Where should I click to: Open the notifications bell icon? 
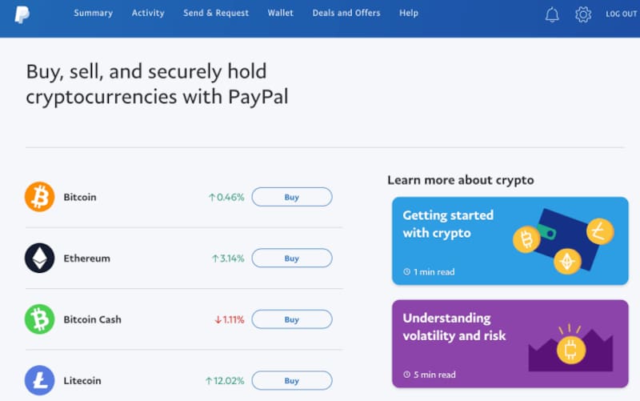point(552,14)
